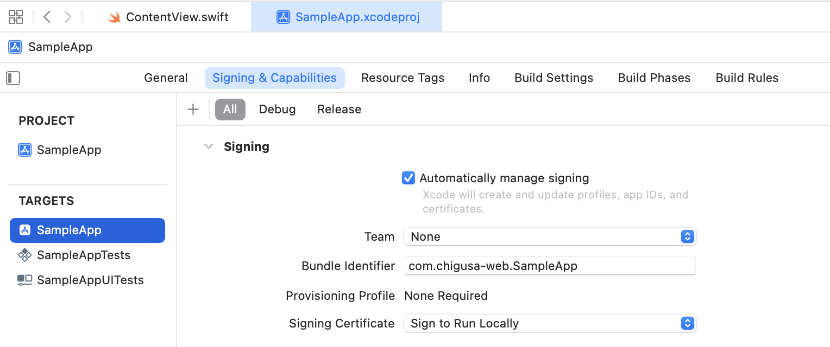
Task: Select the SampleApp target
Action: [x=87, y=230]
